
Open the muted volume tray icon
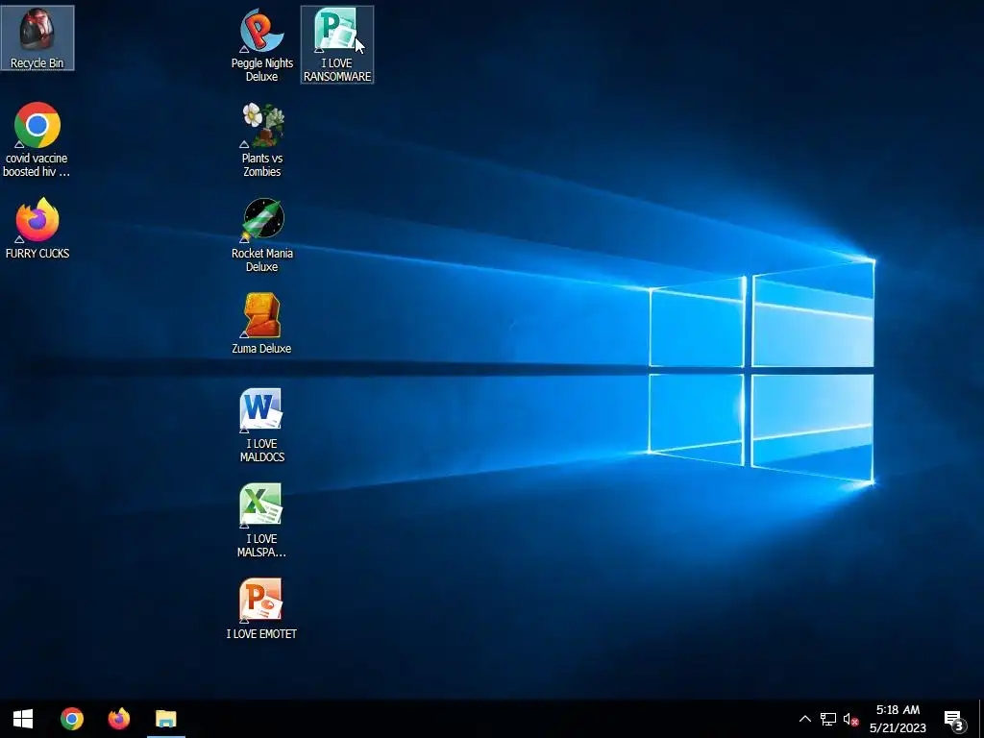tap(850, 719)
